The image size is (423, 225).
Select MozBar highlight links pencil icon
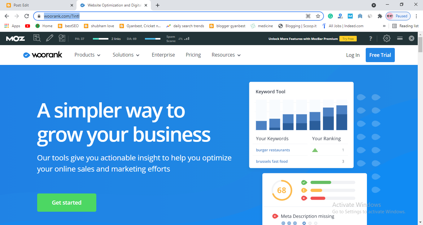click(x=49, y=38)
